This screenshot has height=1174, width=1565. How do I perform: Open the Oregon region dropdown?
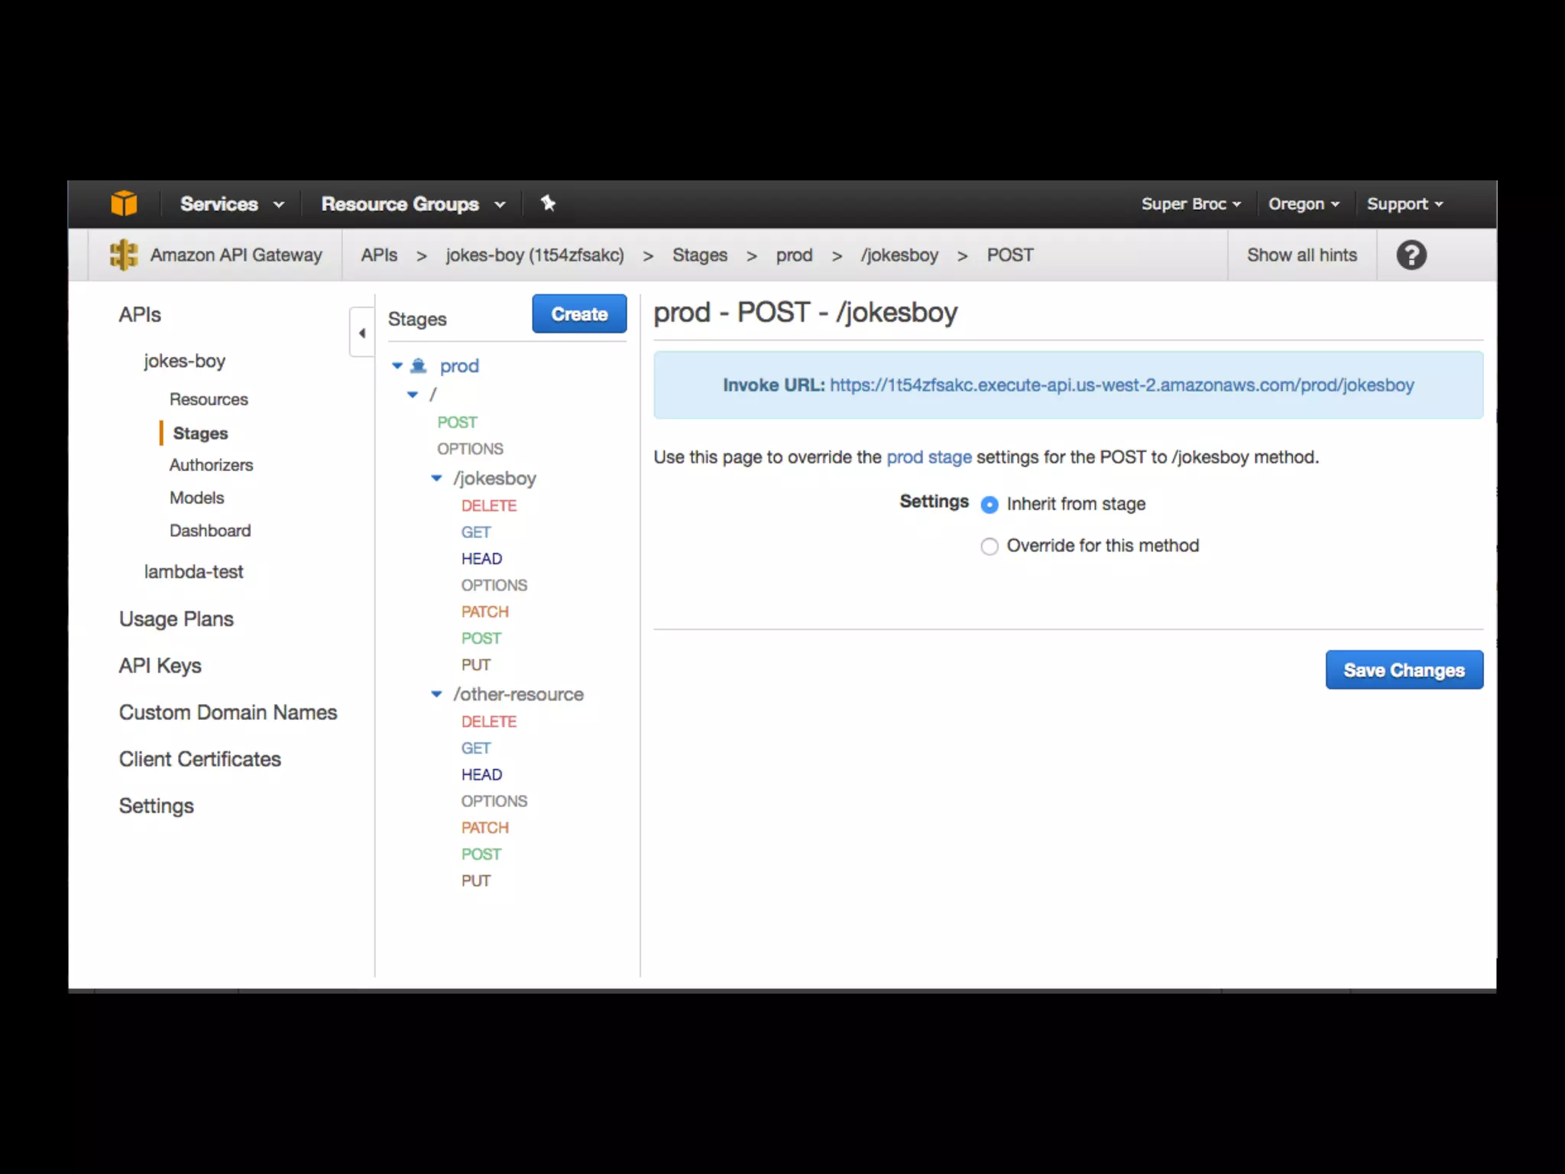tap(1304, 204)
